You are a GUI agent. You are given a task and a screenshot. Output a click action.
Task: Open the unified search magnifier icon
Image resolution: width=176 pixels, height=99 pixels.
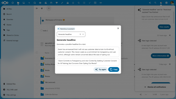tap(155, 3)
